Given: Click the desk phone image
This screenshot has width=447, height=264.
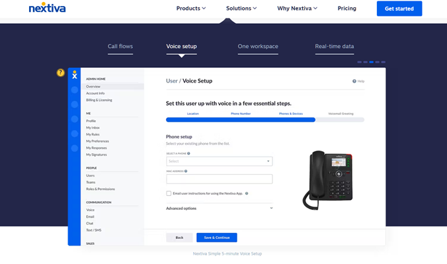Looking at the screenshot, I should pos(327,180).
